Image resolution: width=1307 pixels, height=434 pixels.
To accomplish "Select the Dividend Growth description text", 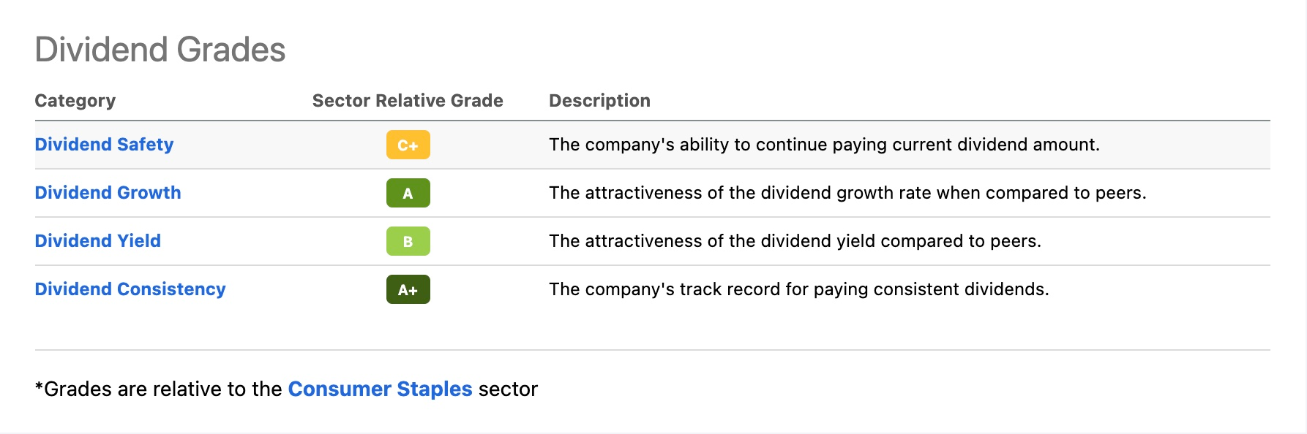I will (847, 193).
